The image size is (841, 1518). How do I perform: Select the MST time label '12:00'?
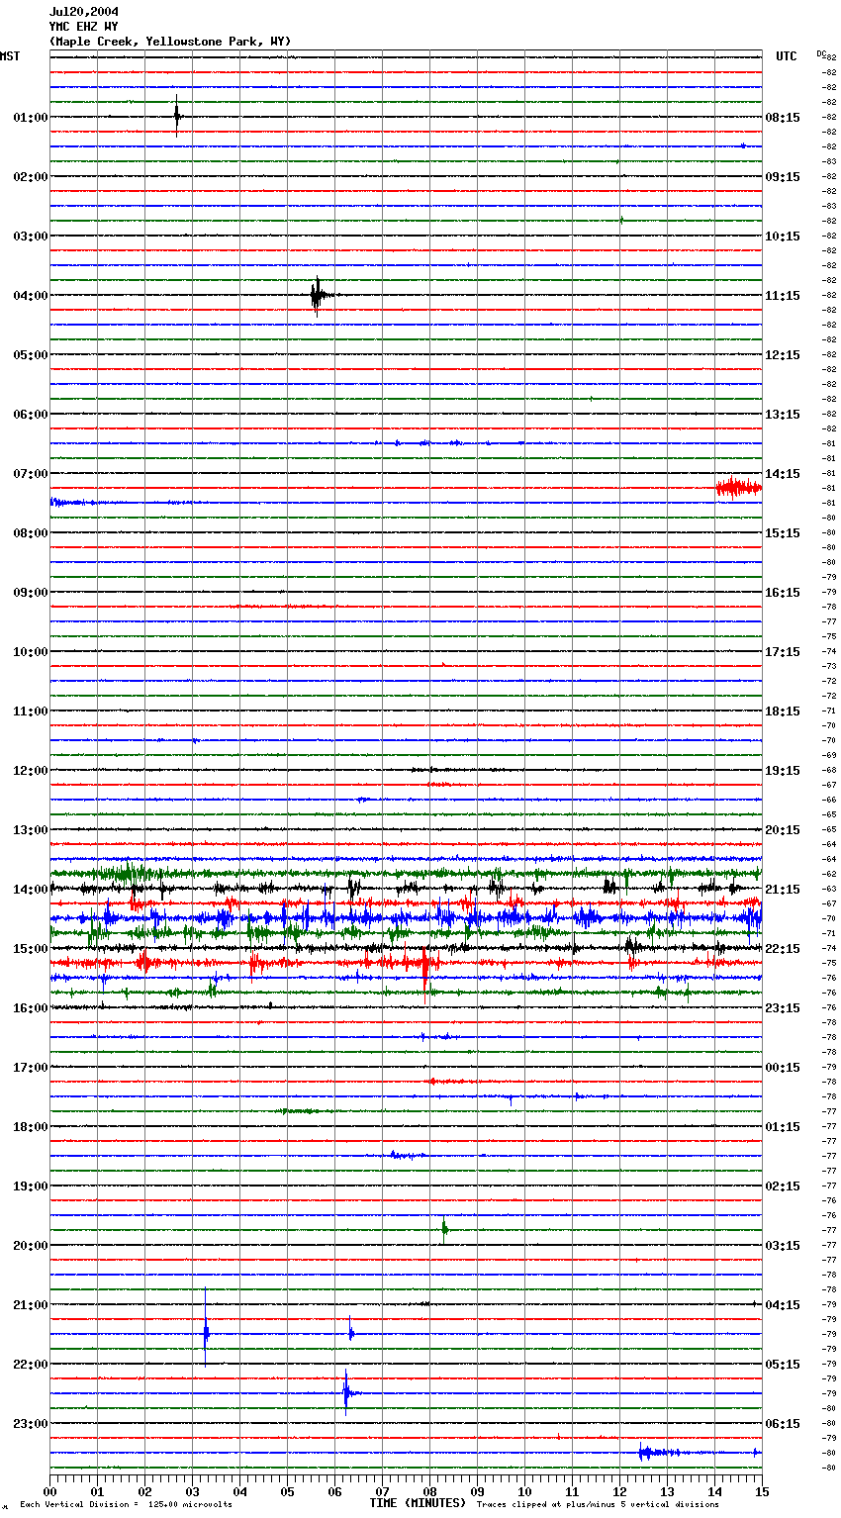(x=31, y=771)
